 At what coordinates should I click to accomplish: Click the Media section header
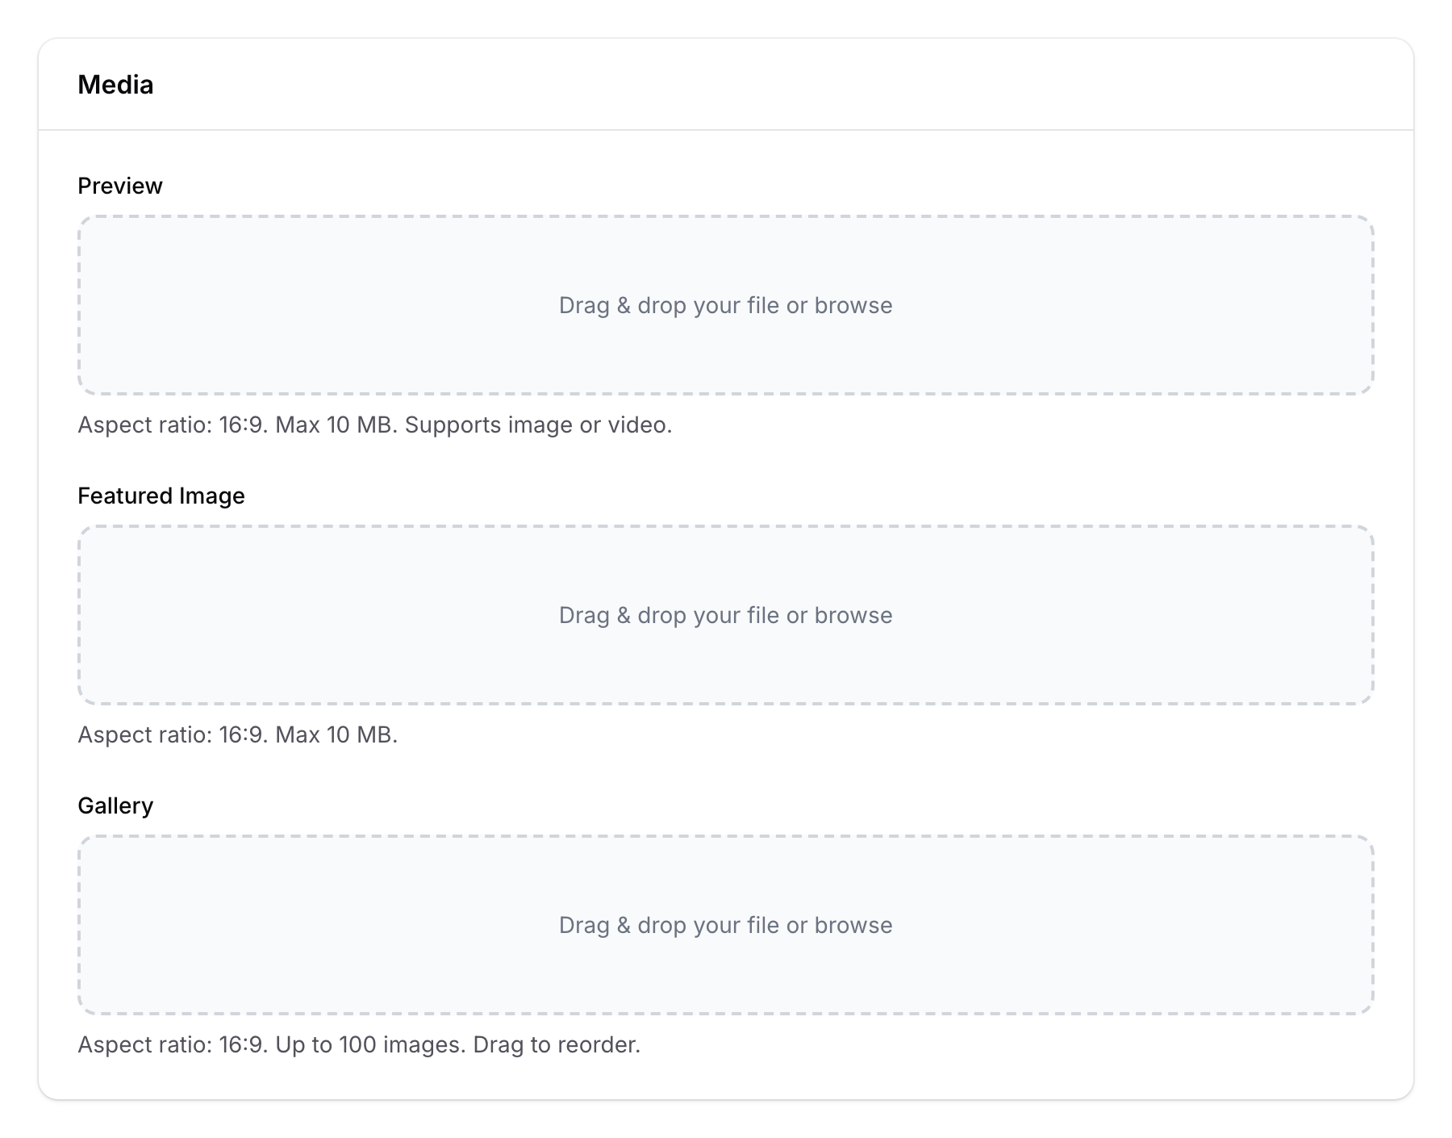(x=116, y=84)
